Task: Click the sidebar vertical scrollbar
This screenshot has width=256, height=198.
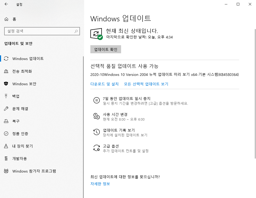Action: pyautogui.click(x=83, y=127)
